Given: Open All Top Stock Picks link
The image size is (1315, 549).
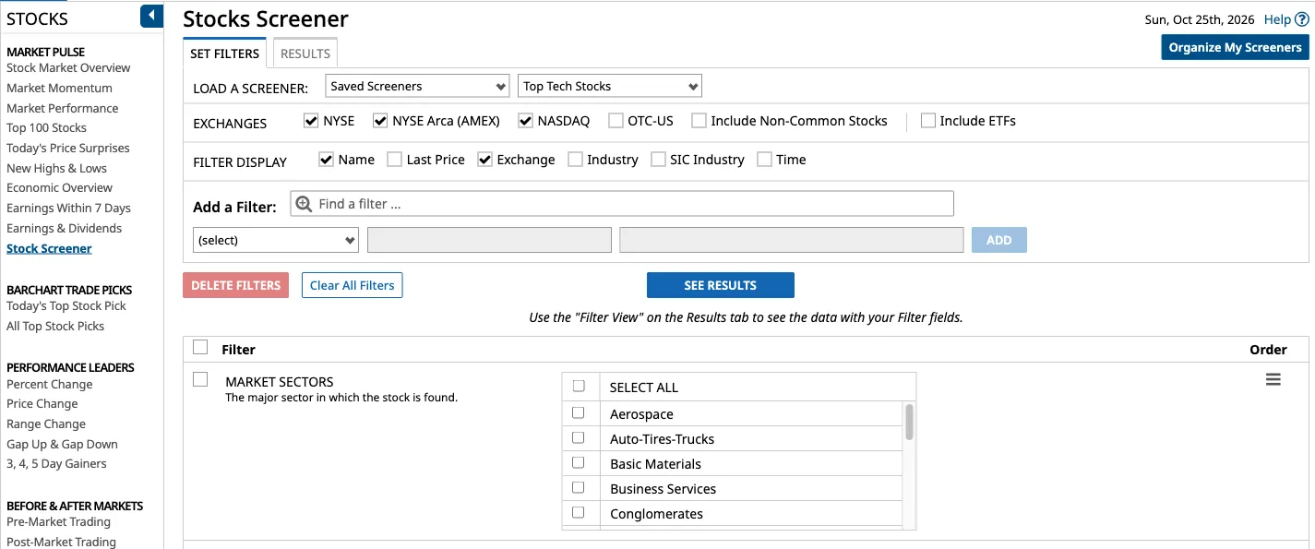Looking at the screenshot, I should (55, 326).
